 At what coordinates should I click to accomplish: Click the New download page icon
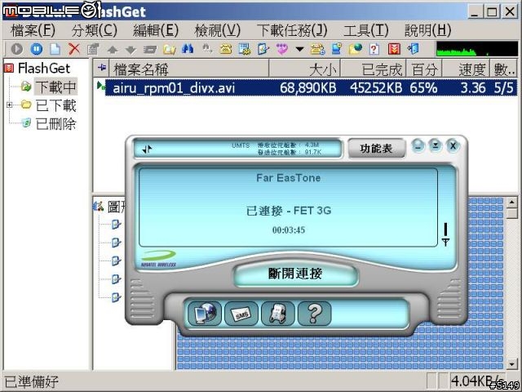coord(55,49)
